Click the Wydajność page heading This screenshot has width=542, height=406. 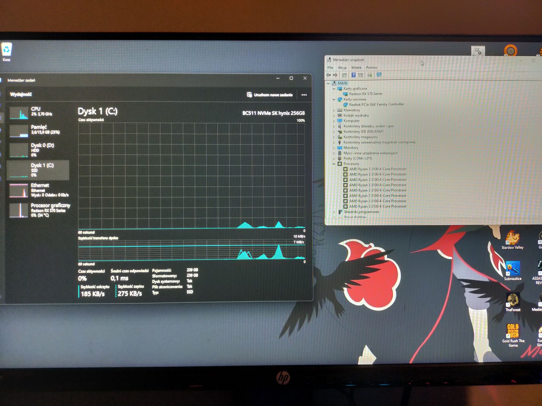point(21,94)
